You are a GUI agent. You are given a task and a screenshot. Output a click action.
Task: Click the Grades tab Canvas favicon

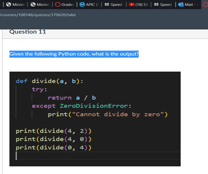pos(58,5)
